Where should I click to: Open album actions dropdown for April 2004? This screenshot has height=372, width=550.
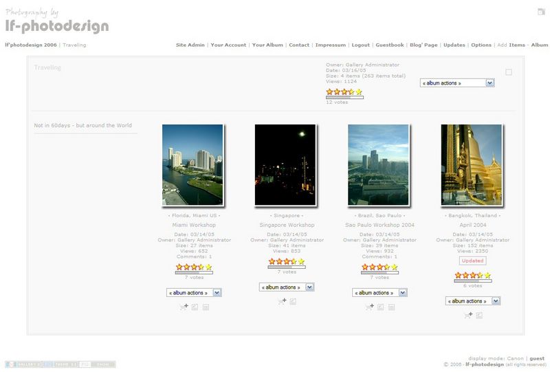473,301
